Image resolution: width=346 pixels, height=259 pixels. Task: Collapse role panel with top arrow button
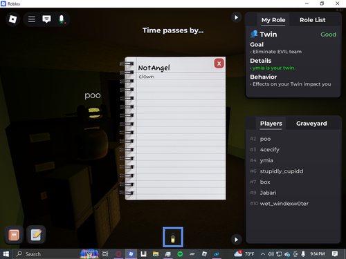(x=236, y=17)
